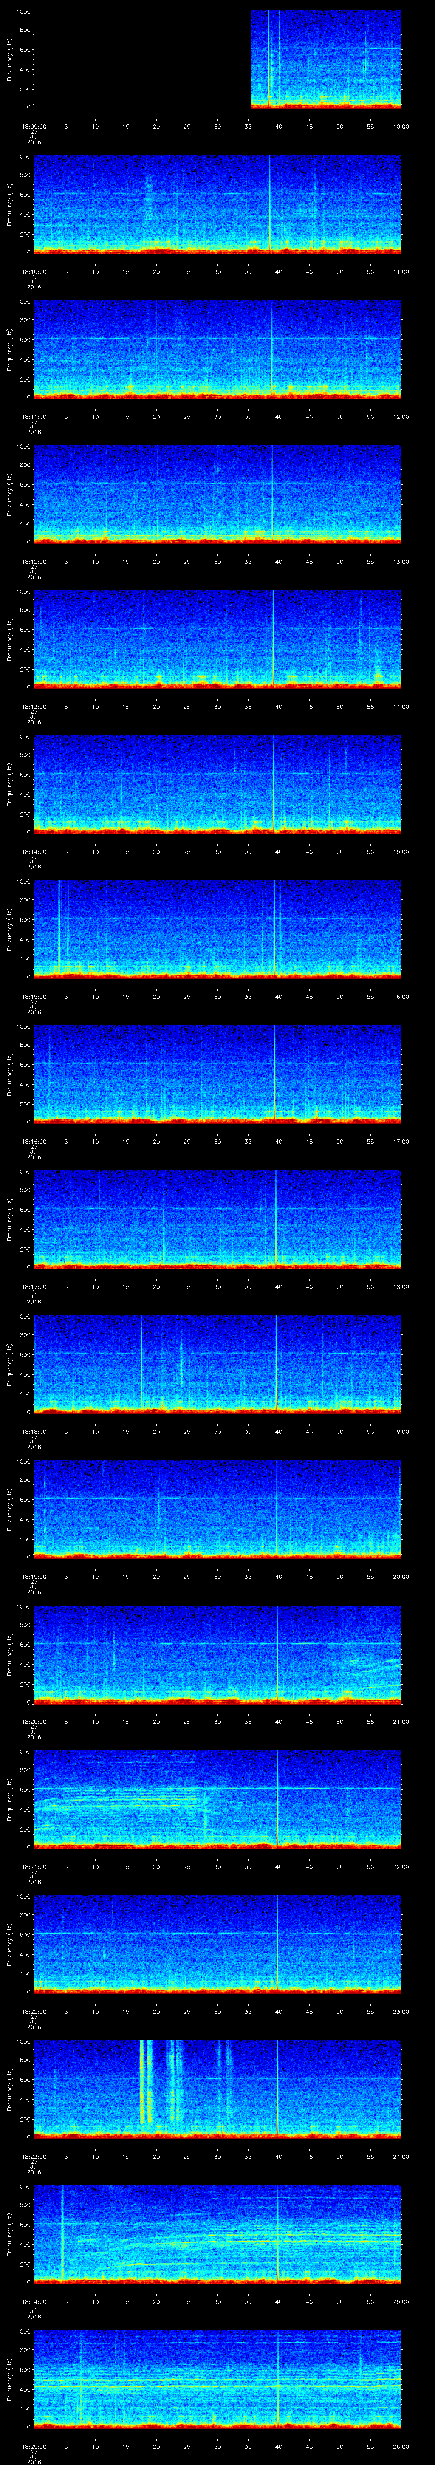
Task: Click the spectrogram panel starting at 18:09:00
Action: click(218, 59)
